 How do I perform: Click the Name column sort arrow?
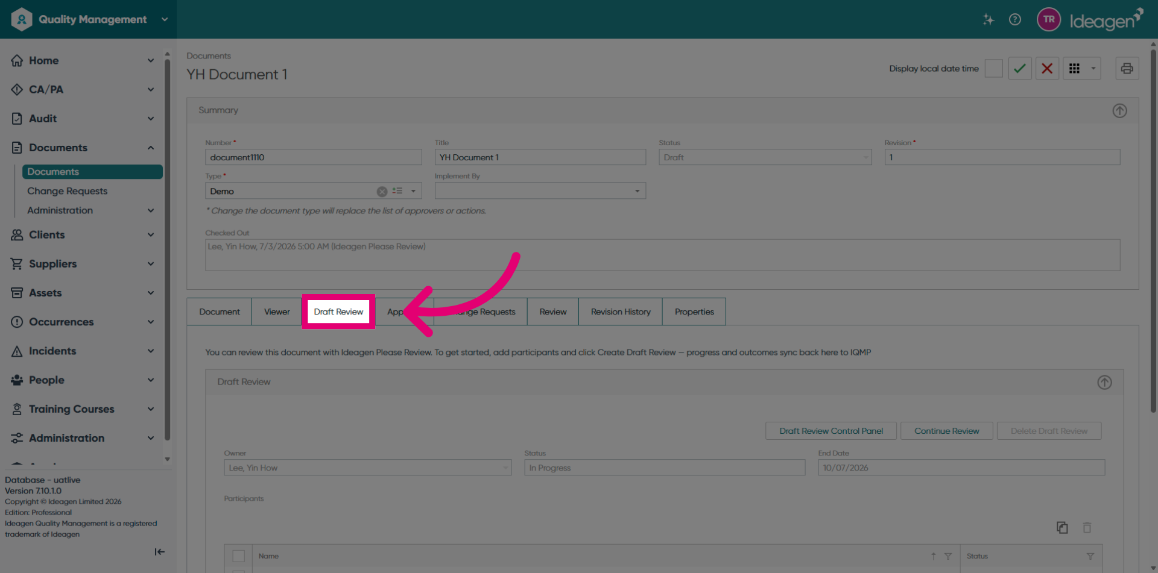pyautogui.click(x=933, y=556)
